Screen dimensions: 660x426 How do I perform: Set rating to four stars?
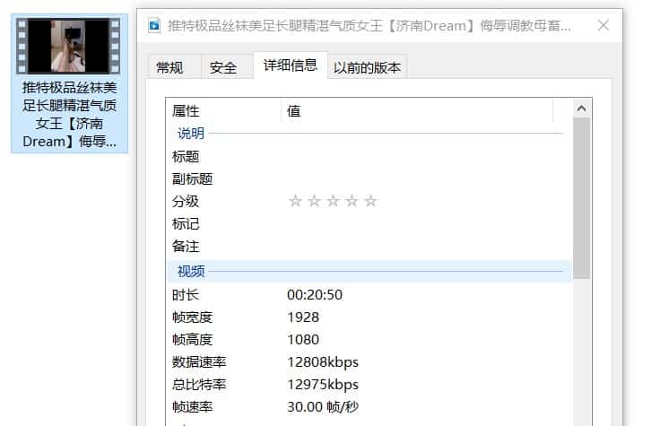click(x=352, y=201)
